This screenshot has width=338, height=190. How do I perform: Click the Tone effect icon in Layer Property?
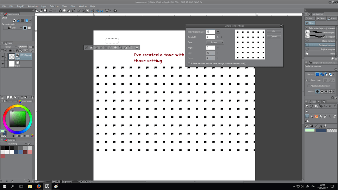point(23,21)
